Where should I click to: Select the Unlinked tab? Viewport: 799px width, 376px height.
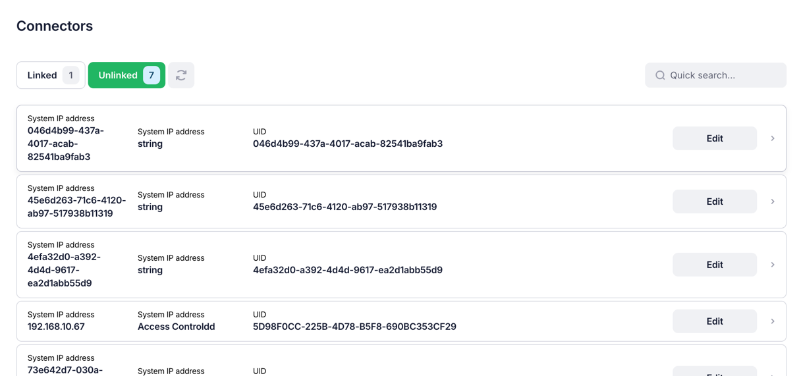[126, 75]
